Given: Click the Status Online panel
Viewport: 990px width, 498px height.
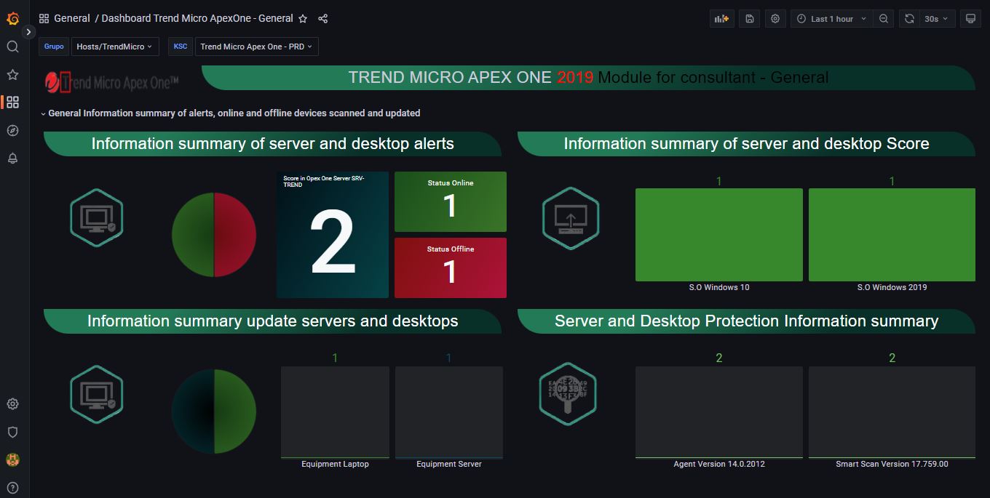Looking at the screenshot, I should pyautogui.click(x=451, y=201).
